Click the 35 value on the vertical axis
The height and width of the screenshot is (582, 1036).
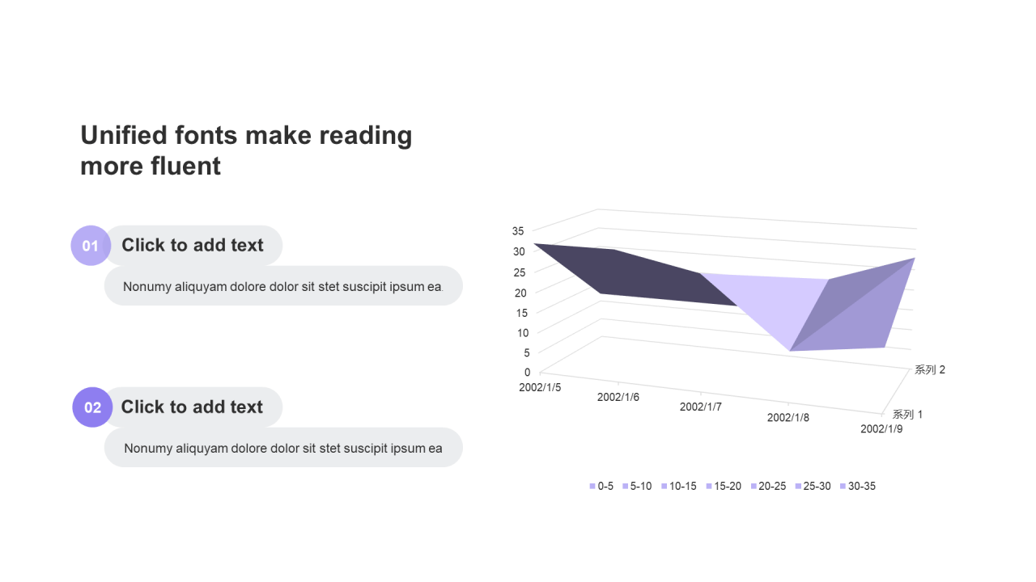[518, 230]
